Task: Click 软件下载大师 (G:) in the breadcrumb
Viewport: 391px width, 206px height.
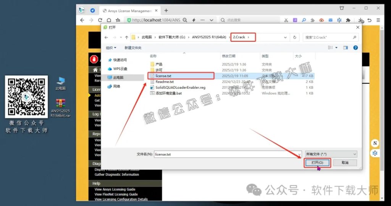Action: tap(173, 37)
